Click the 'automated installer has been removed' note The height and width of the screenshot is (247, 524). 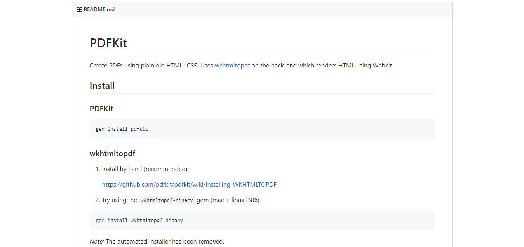157,242
